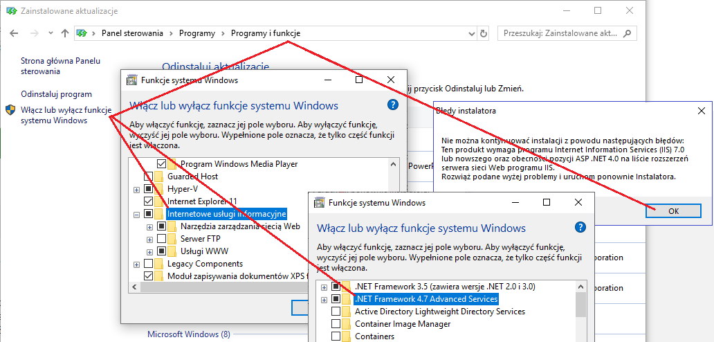This screenshot has height=342, width=714.
Task: Expand the Usługi WWW node
Action: click(x=149, y=251)
